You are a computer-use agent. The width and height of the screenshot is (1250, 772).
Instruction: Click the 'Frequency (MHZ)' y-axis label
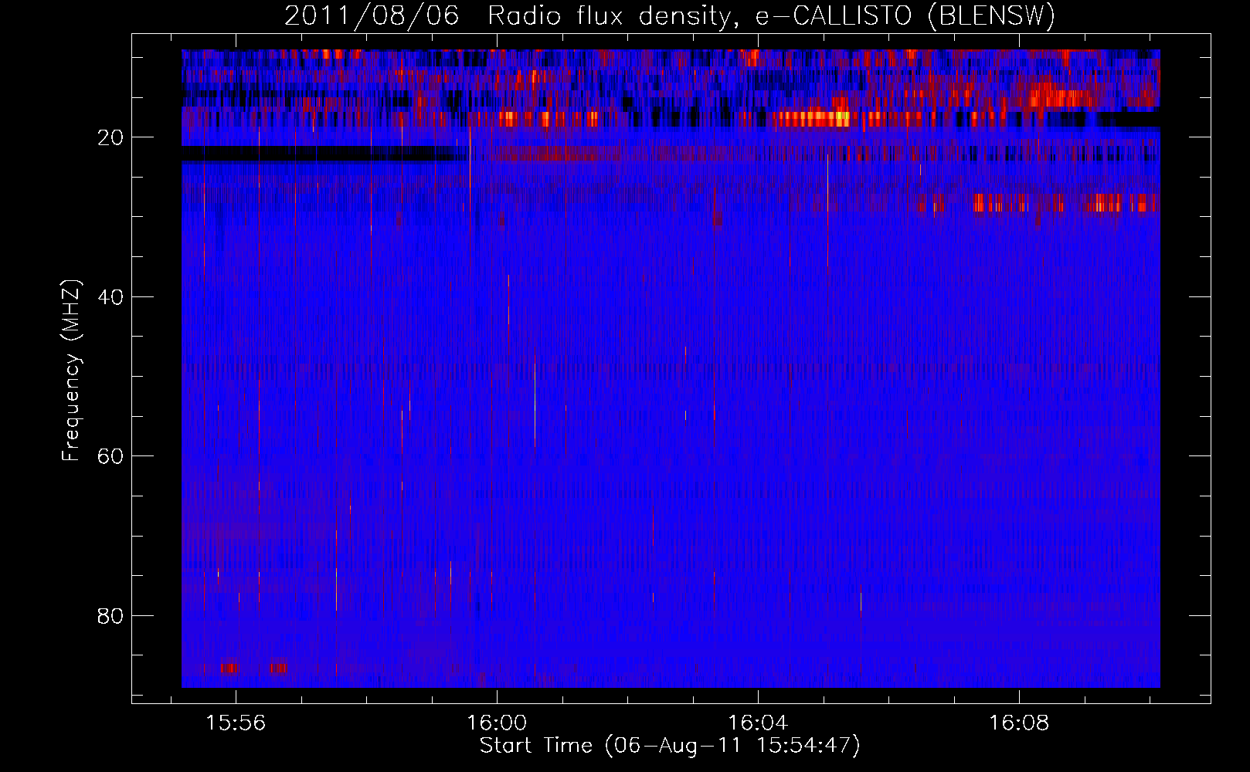71,371
